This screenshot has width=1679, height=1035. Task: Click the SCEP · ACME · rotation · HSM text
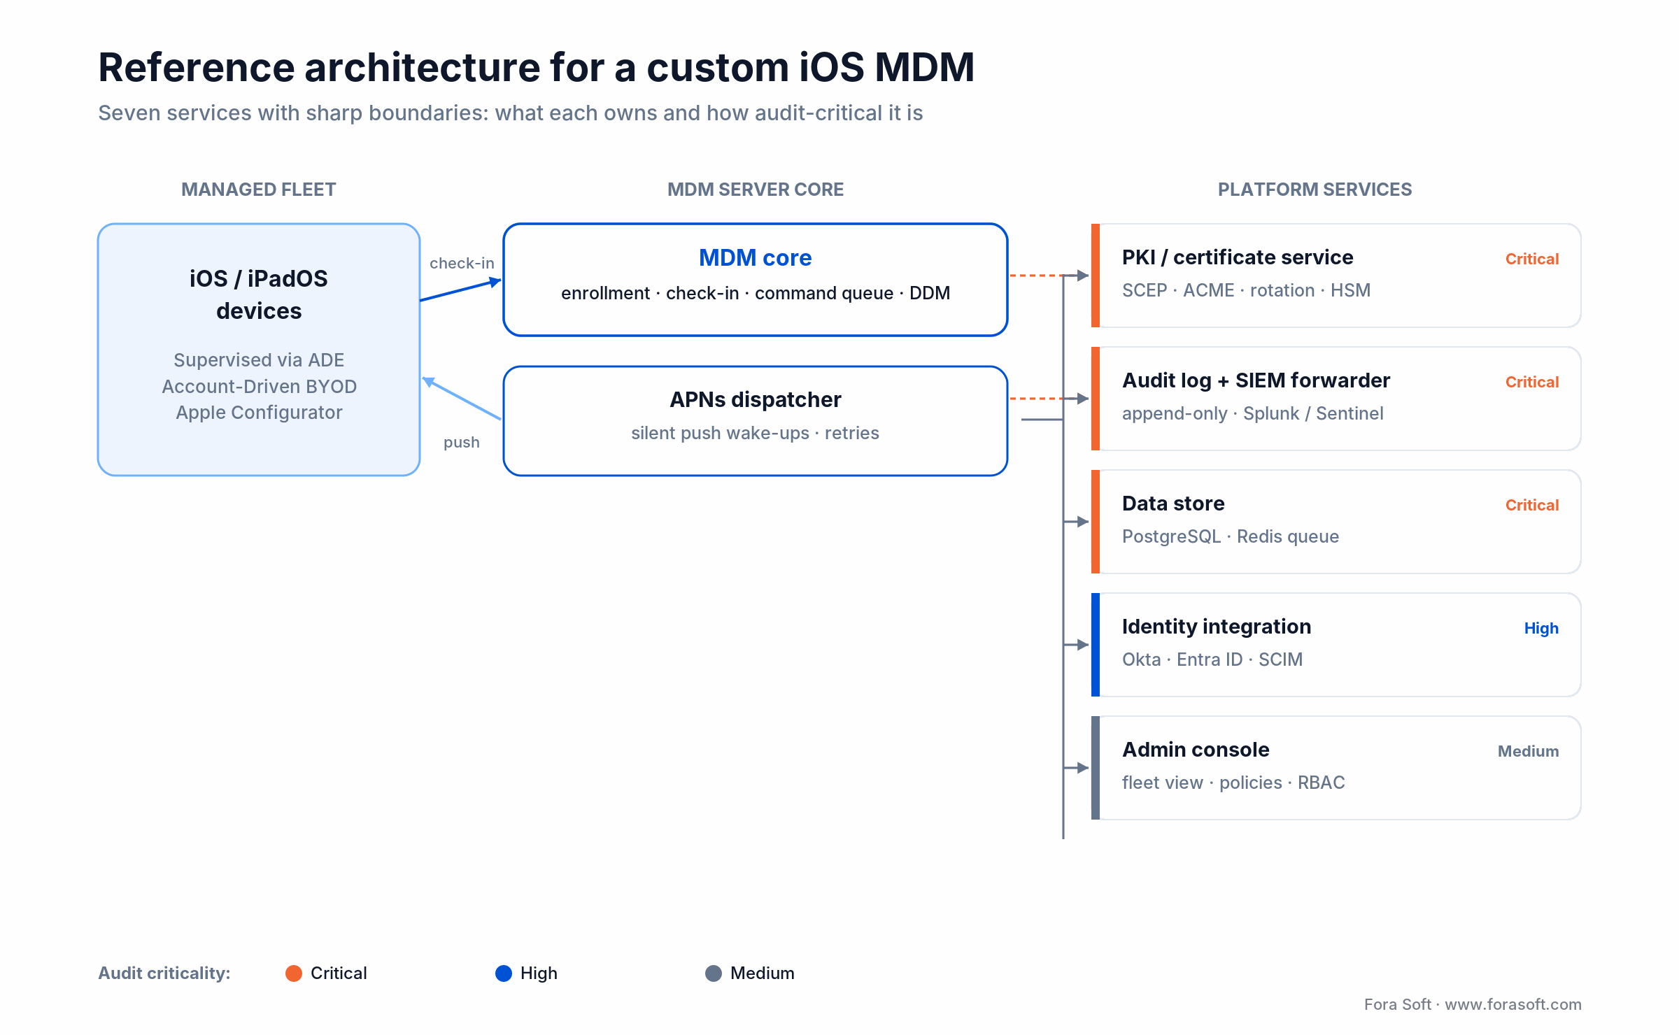pyautogui.click(x=1246, y=290)
